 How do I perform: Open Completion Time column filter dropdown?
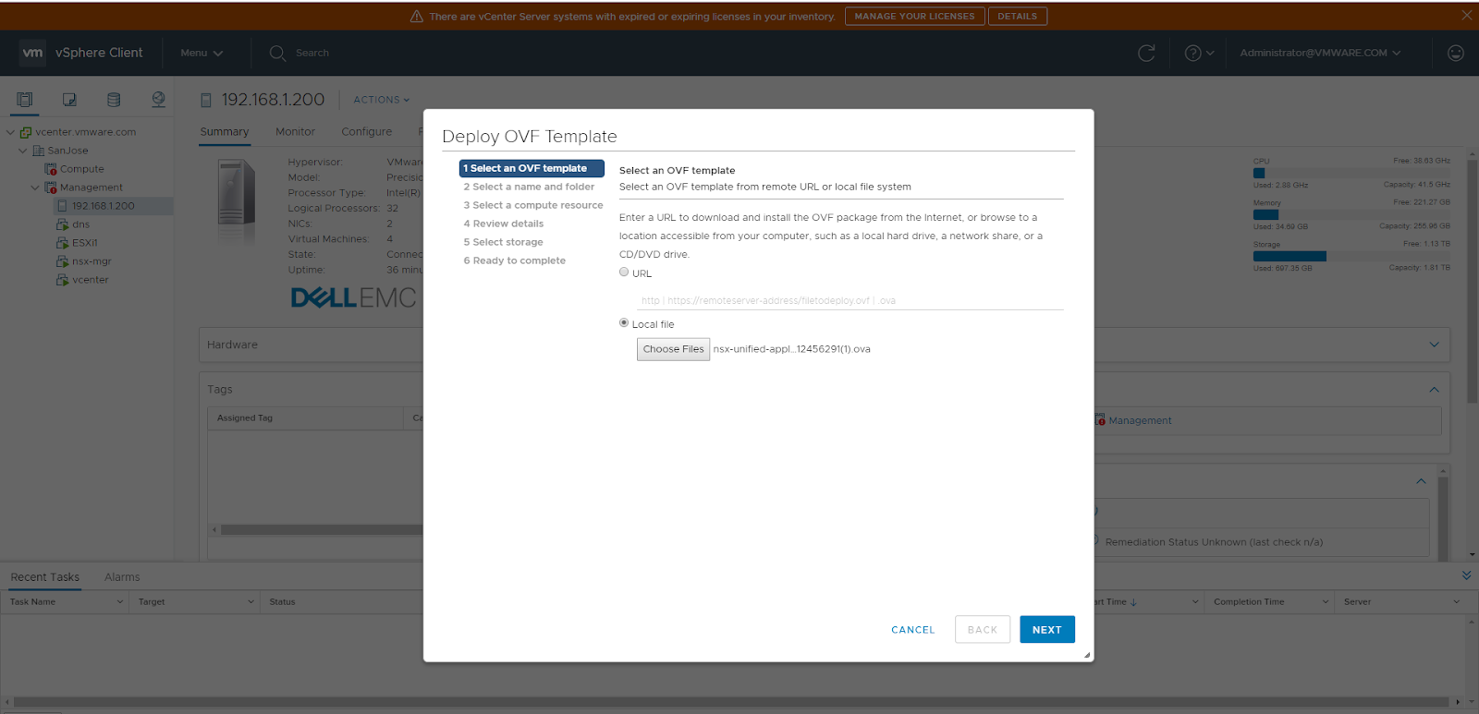[1326, 602]
